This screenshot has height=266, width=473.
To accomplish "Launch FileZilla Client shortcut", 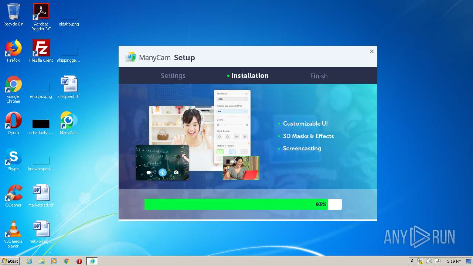I will [x=41, y=51].
